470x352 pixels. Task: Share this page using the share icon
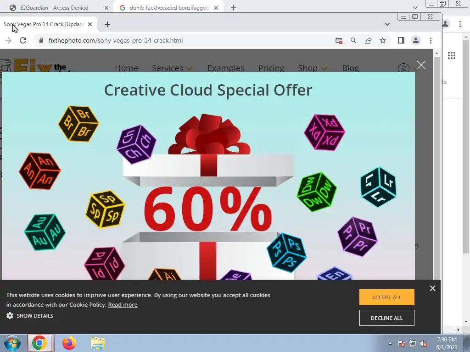(x=368, y=40)
